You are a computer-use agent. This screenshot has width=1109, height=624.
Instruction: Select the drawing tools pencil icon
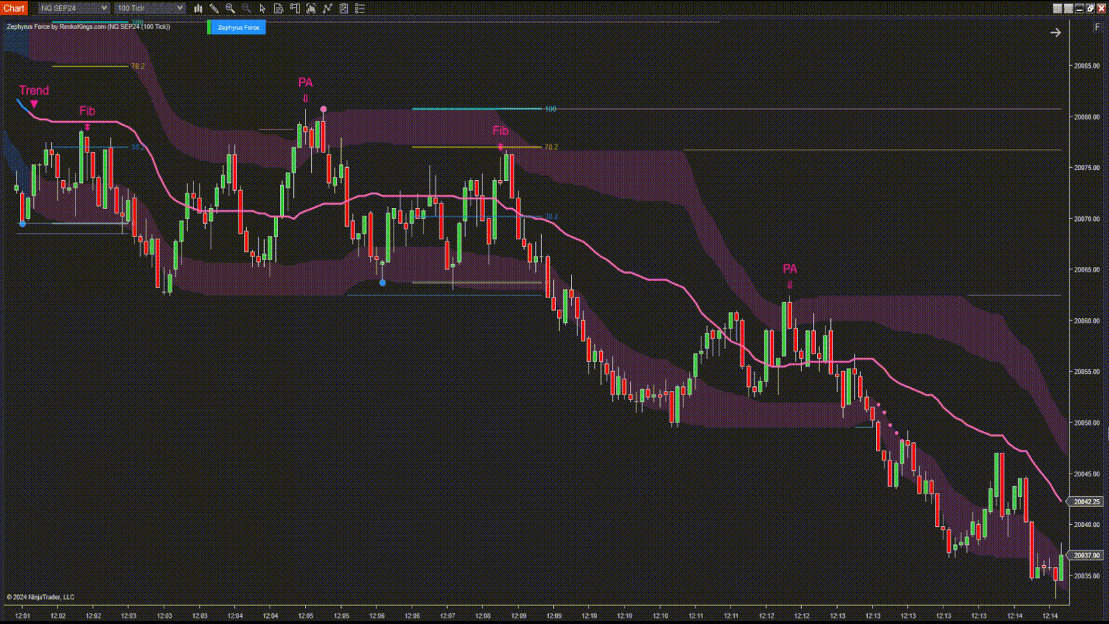(x=214, y=8)
